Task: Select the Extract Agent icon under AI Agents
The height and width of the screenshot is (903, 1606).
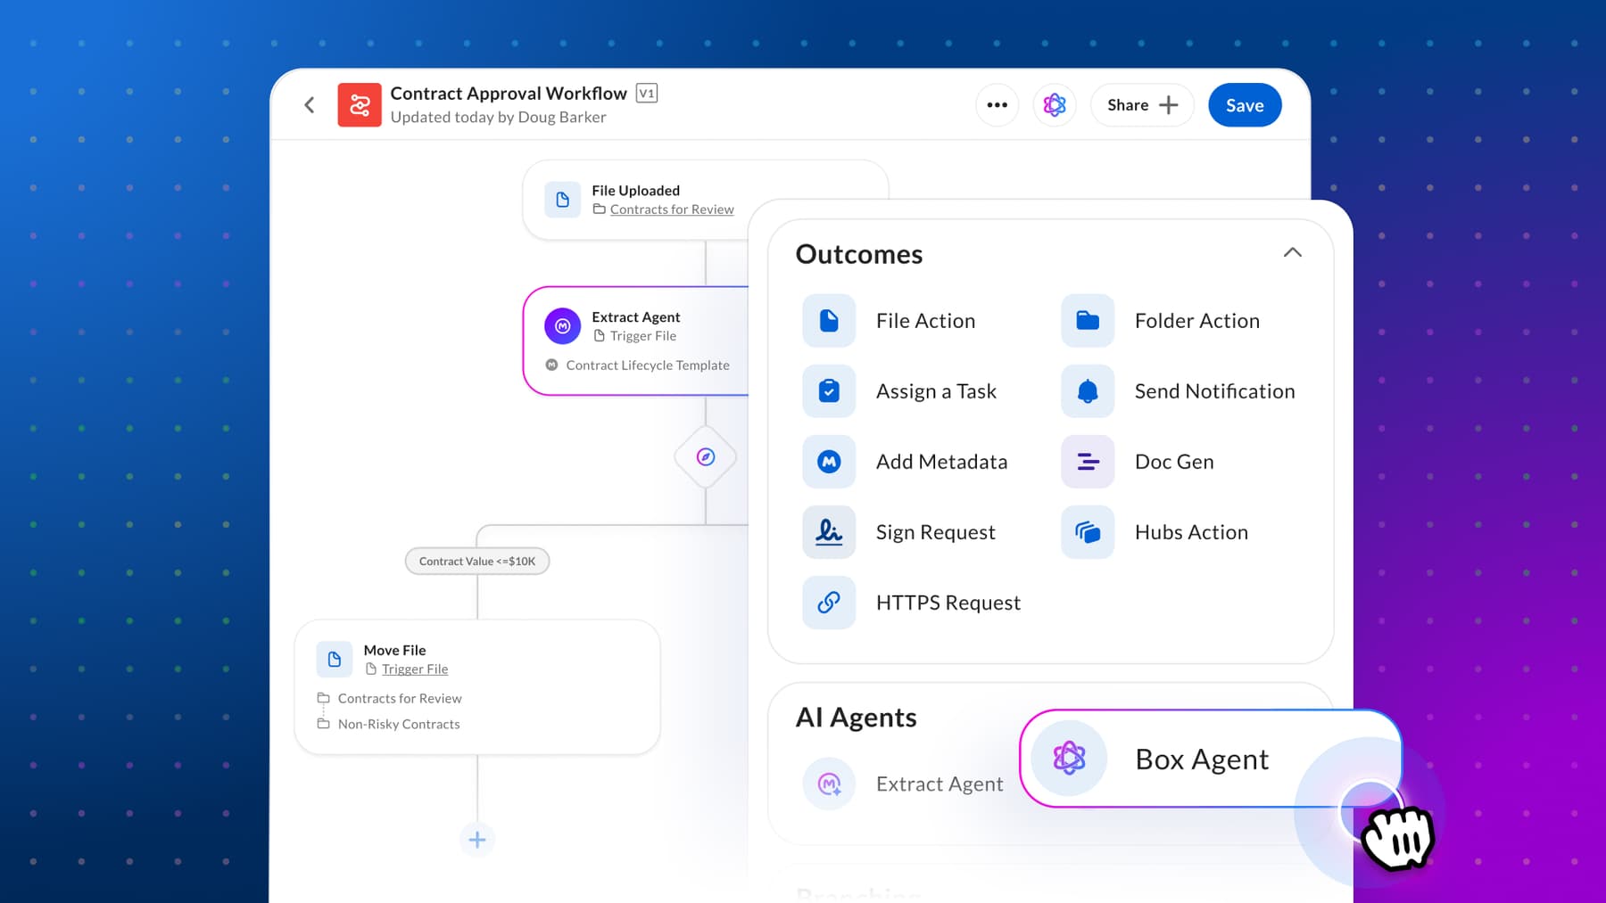Action: click(x=829, y=784)
